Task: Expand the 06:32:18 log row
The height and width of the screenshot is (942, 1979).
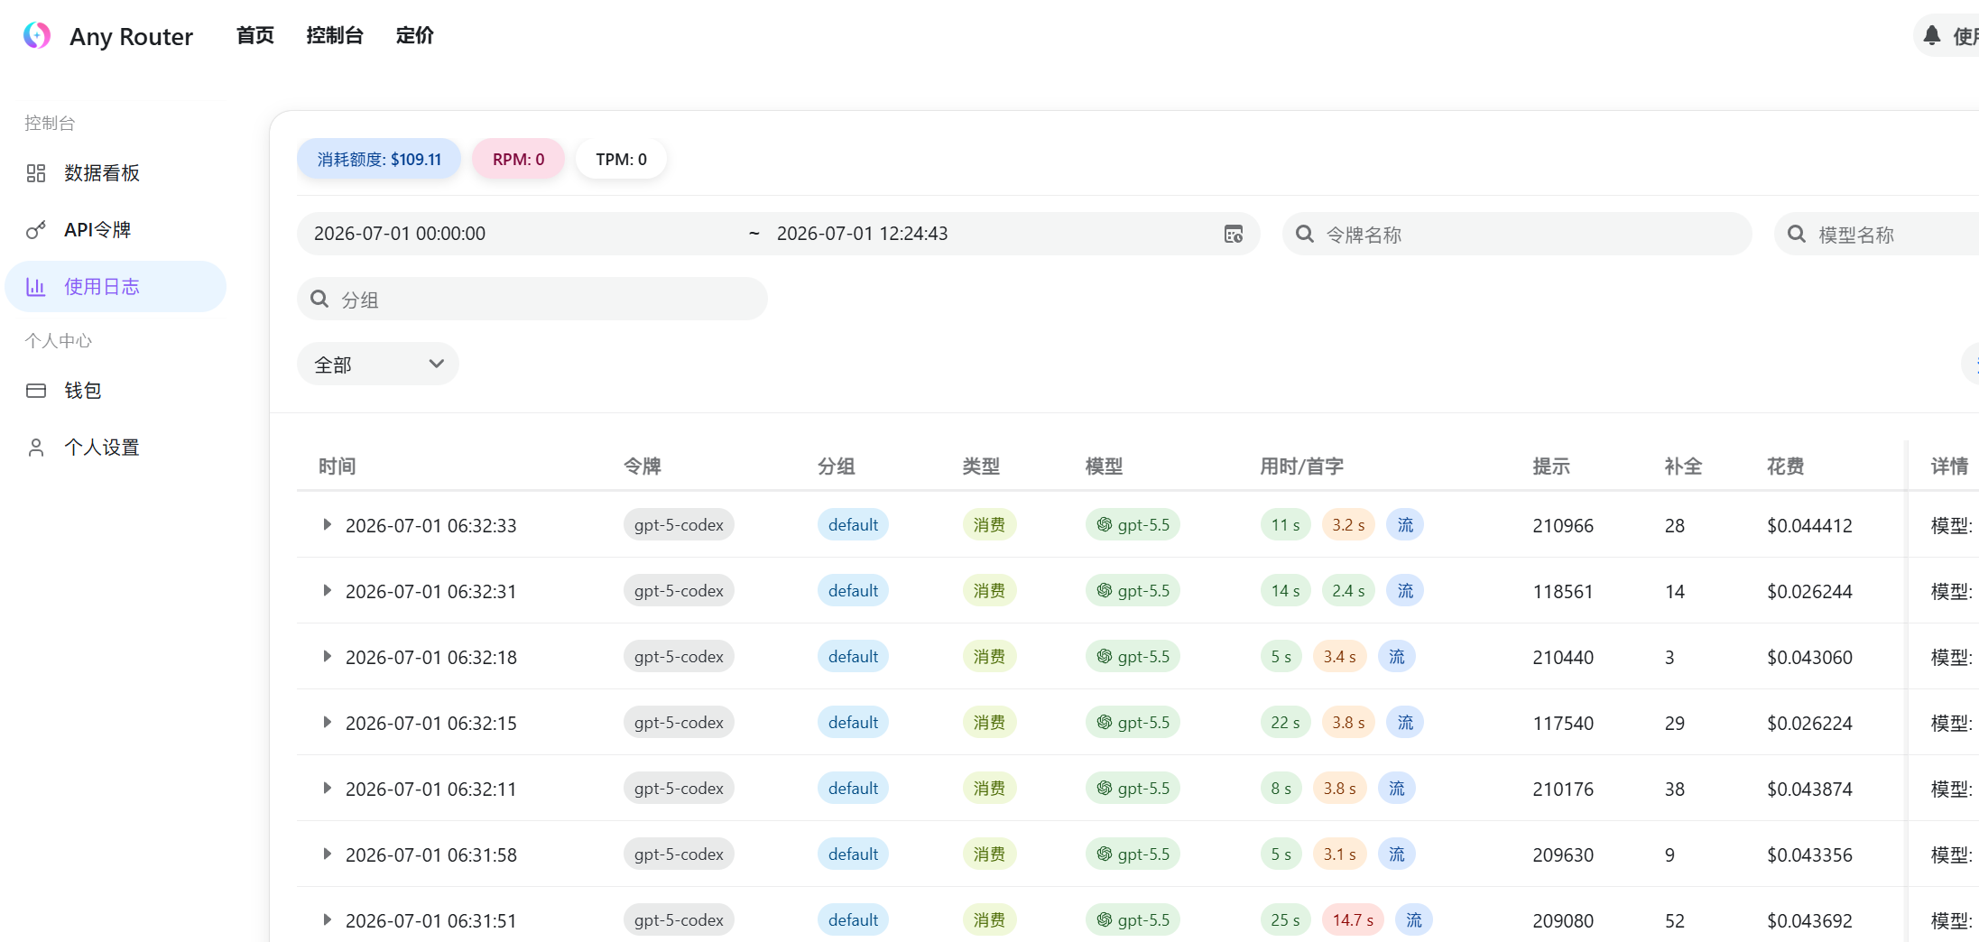Action: [x=327, y=656]
